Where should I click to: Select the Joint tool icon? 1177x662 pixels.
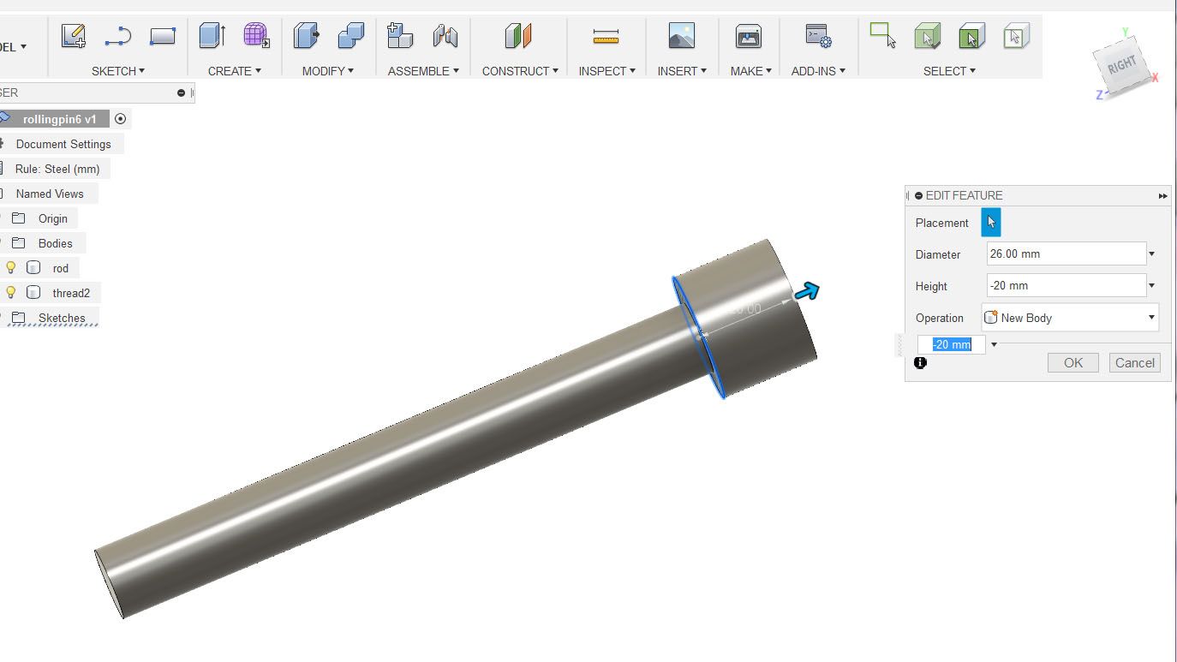coord(445,35)
